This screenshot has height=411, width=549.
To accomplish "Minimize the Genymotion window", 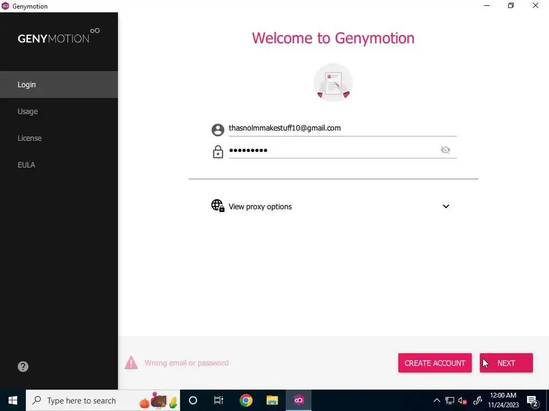I will coord(487,5).
